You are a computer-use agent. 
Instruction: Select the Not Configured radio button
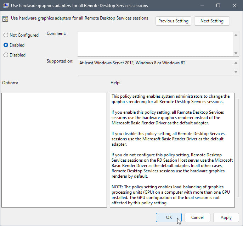tap(6, 35)
